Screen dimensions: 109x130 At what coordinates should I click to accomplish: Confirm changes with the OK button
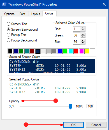coord(73,125)
